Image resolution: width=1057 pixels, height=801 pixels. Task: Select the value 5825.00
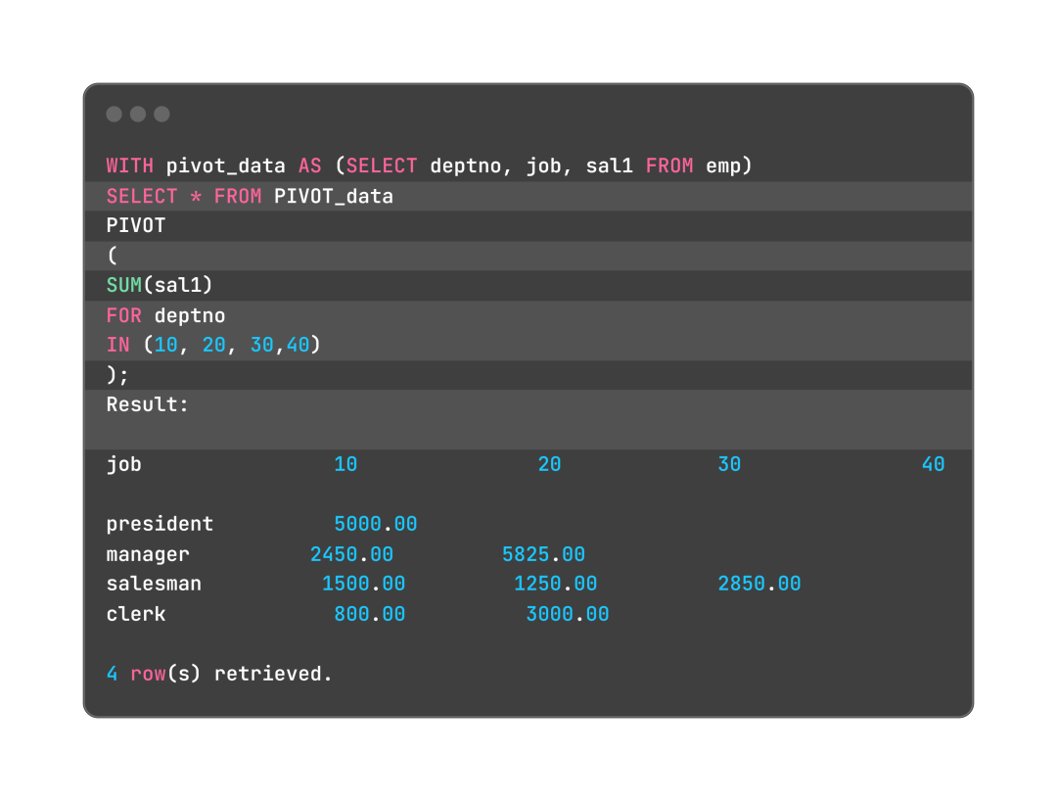click(543, 554)
